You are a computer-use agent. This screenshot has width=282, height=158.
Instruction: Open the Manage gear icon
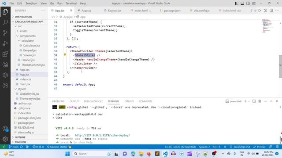5,139
